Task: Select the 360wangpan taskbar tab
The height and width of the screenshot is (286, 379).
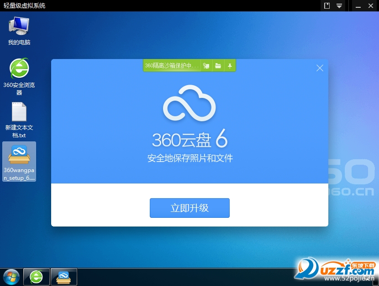Action: pyautogui.click(x=63, y=276)
